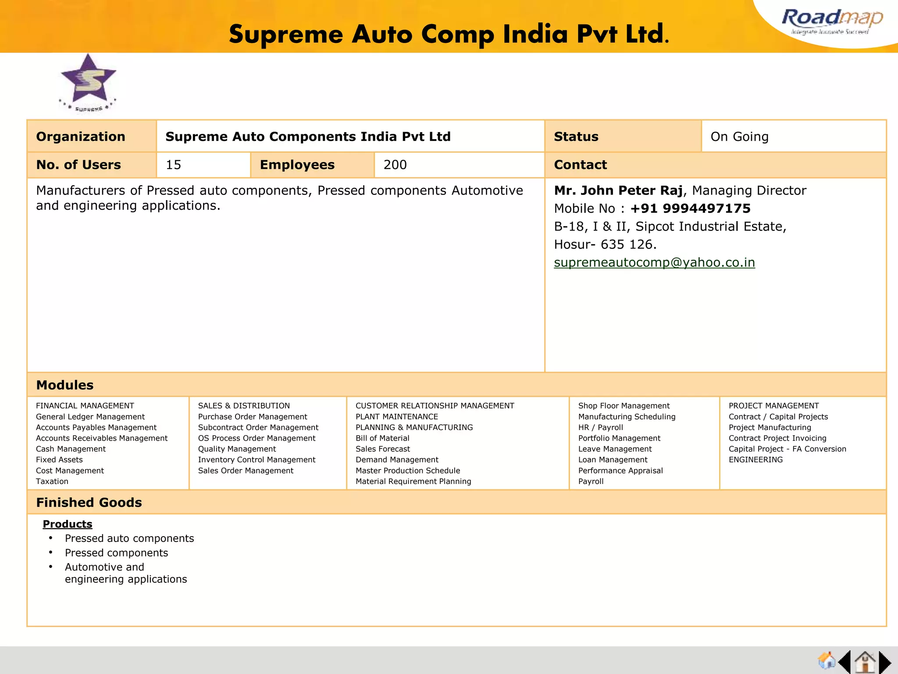Click the No. of Users label
The image size is (898, 674).
(78, 165)
